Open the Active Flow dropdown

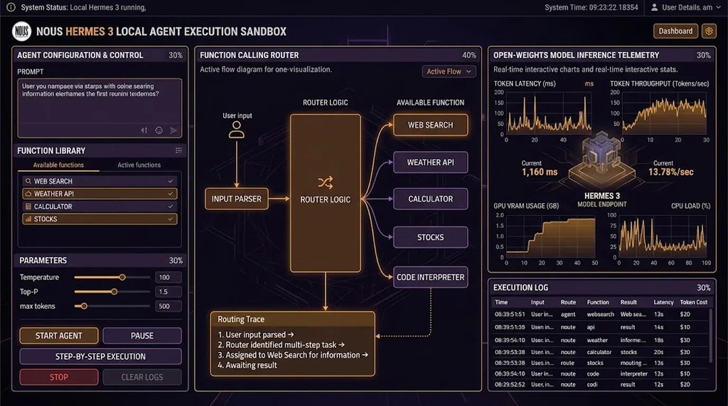449,71
